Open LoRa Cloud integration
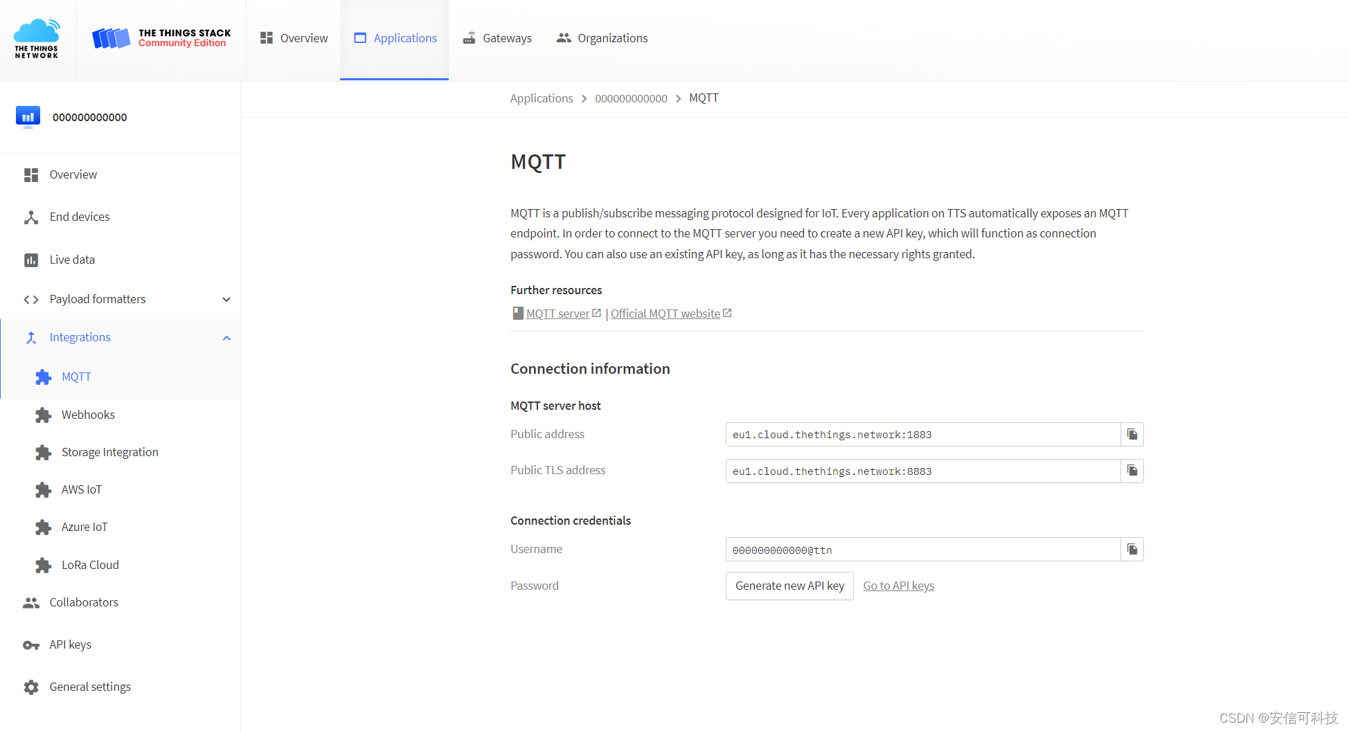Image resolution: width=1349 pixels, height=731 pixels. coord(120,565)
